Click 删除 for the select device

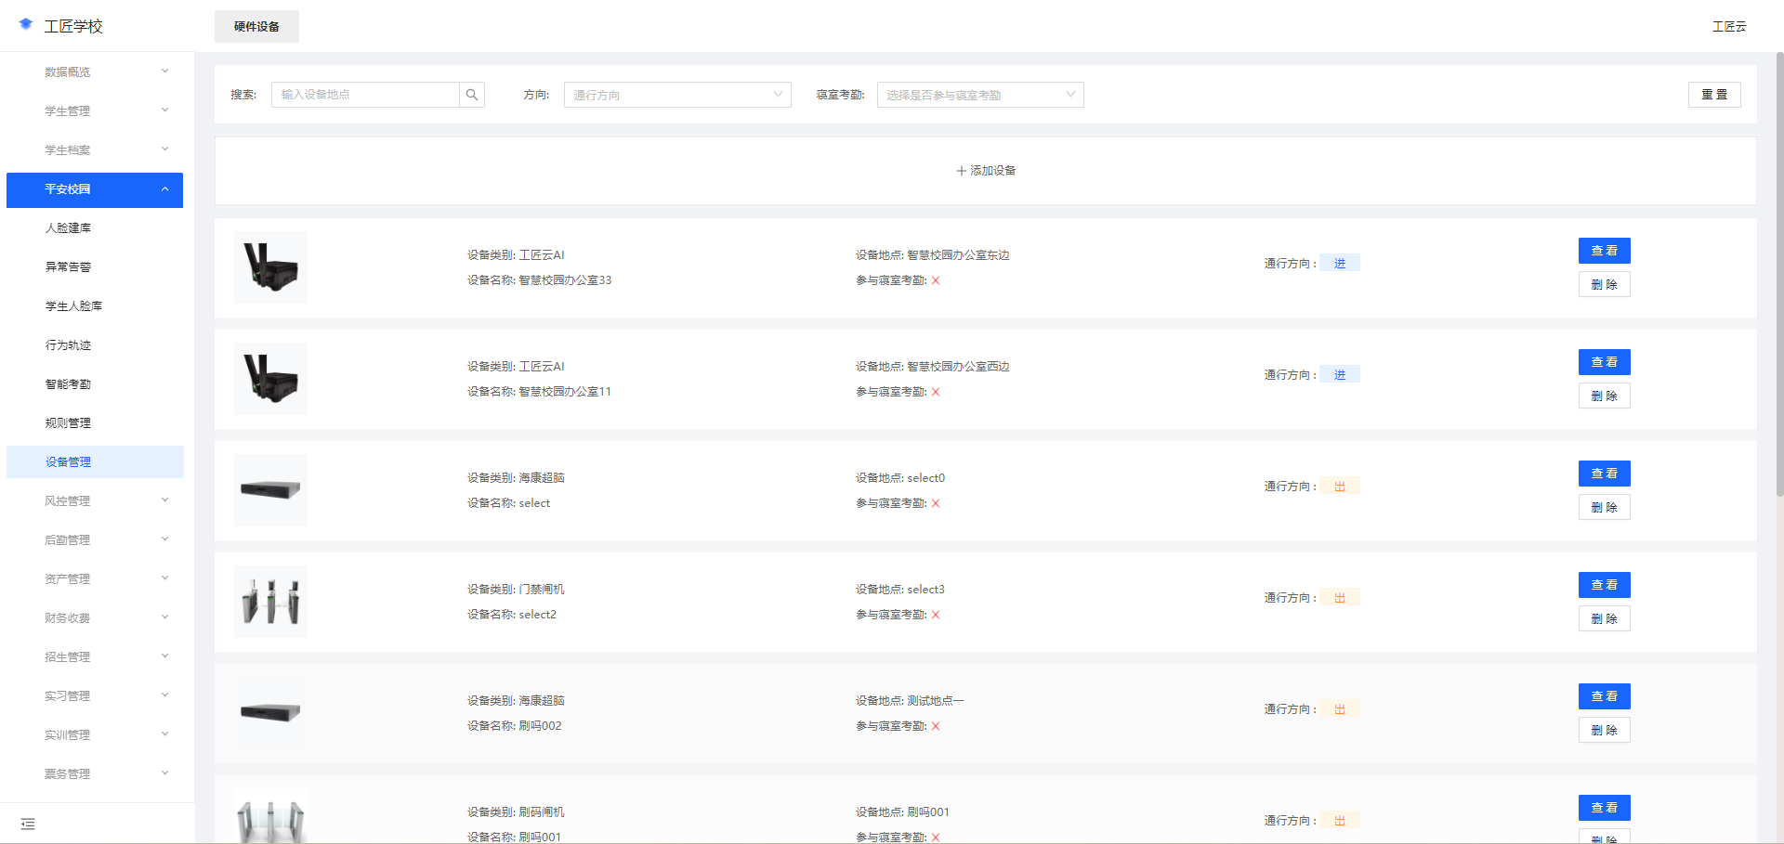pos(1604,507)
